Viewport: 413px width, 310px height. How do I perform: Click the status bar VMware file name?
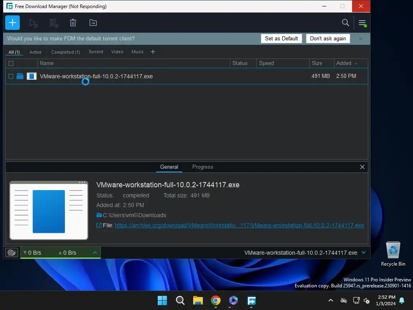300,253
